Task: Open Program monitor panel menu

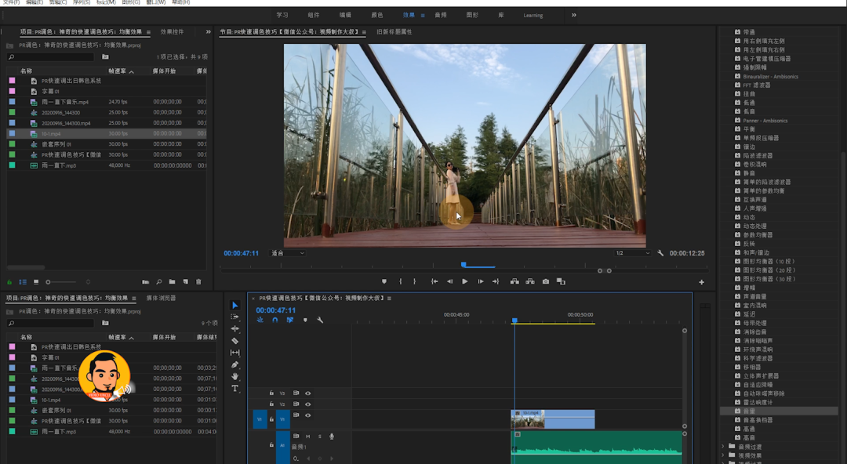Action: 364,32
